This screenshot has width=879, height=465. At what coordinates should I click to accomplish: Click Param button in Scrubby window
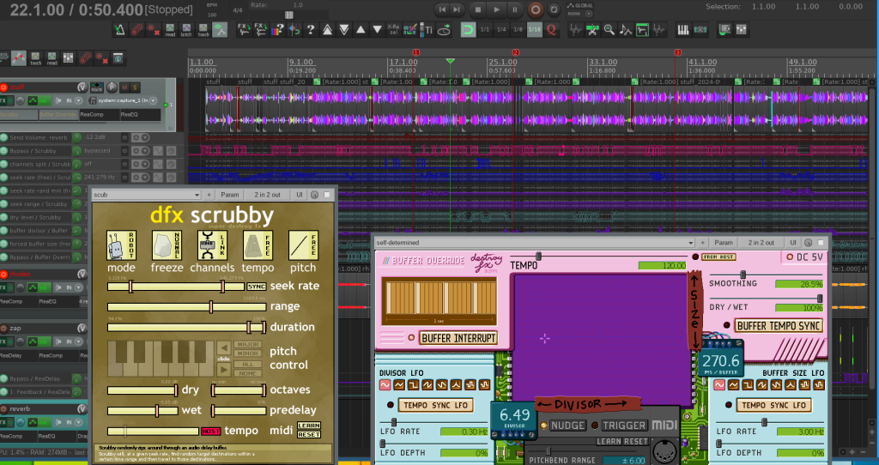230,195
